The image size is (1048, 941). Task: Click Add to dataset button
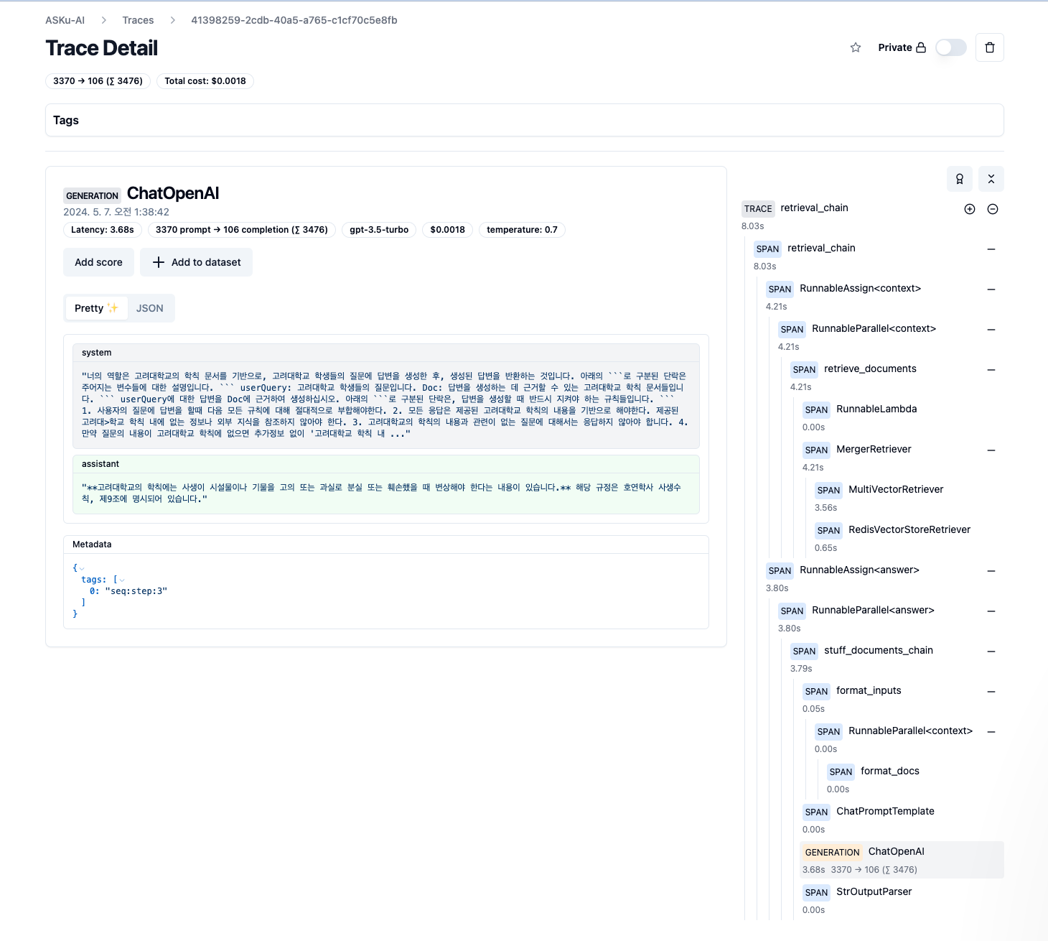196,262
